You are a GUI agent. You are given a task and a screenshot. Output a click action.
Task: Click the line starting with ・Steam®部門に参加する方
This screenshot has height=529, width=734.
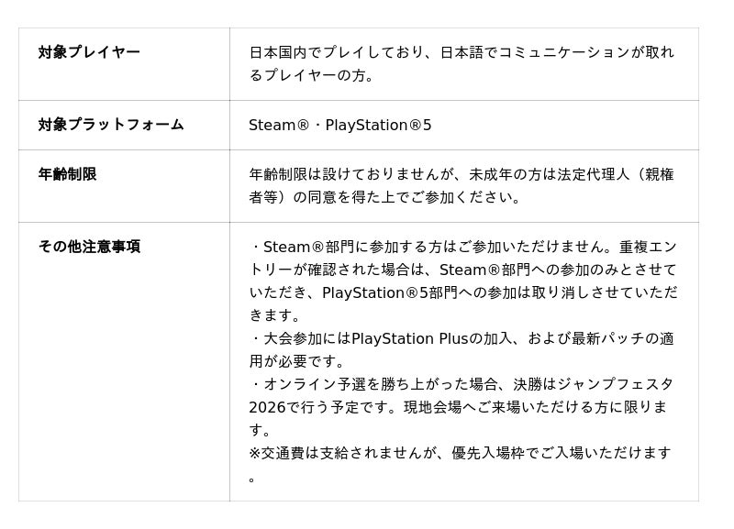point(462,247)
